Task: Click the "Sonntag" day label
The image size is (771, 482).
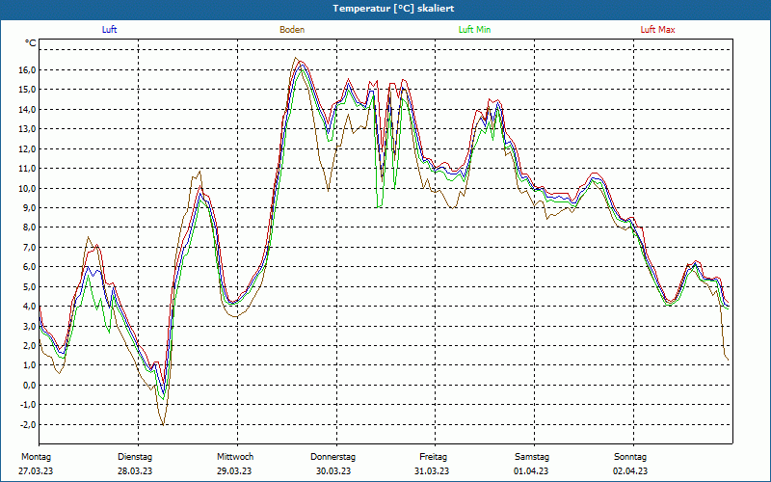Action: [x=630, y=457]
